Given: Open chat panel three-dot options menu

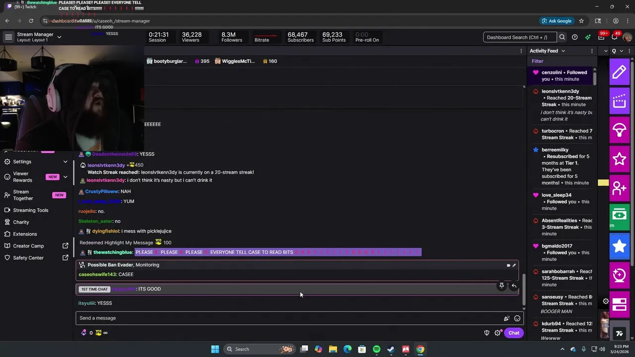Looking at the screenshot, I should coord(521,51).
